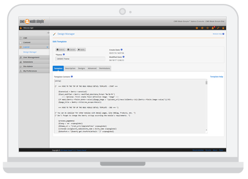Viewport: 248px width, 179px height.
Task: Click the Edit Template heading text
Action: click(60, 42)
